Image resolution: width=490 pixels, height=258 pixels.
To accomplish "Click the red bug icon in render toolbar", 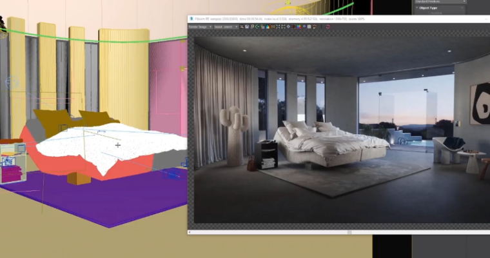I will click(x=293, y=27).
